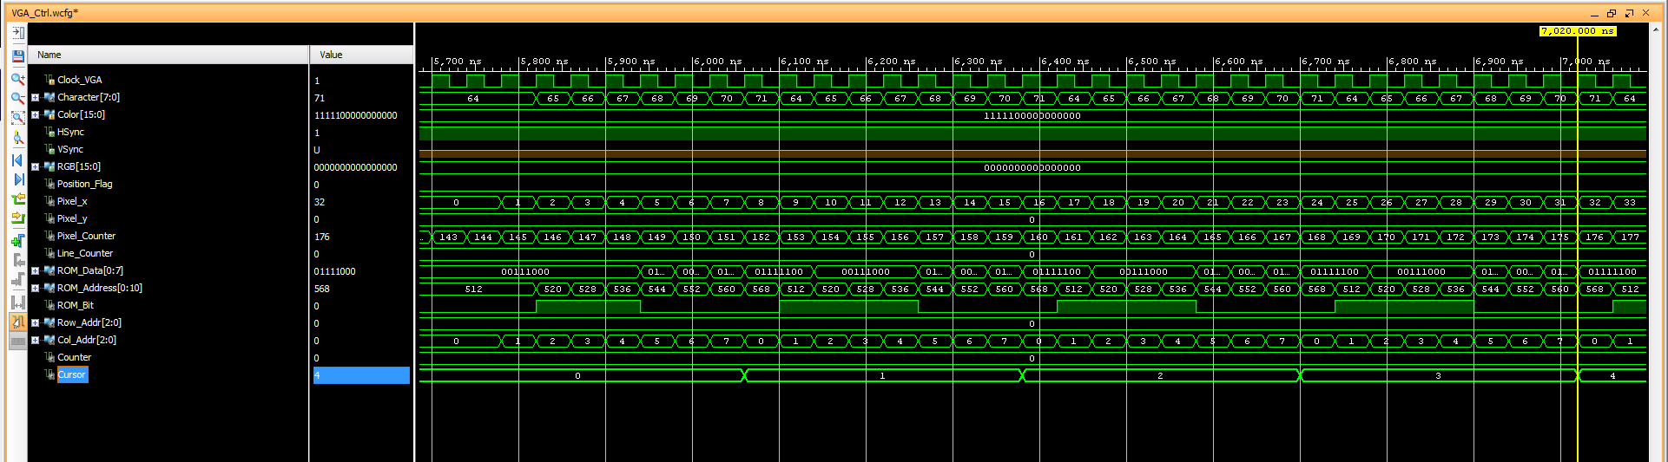Select the Line_Counter signal
Viewport: 1668px width, 462px height.
(x=84, y=253)
